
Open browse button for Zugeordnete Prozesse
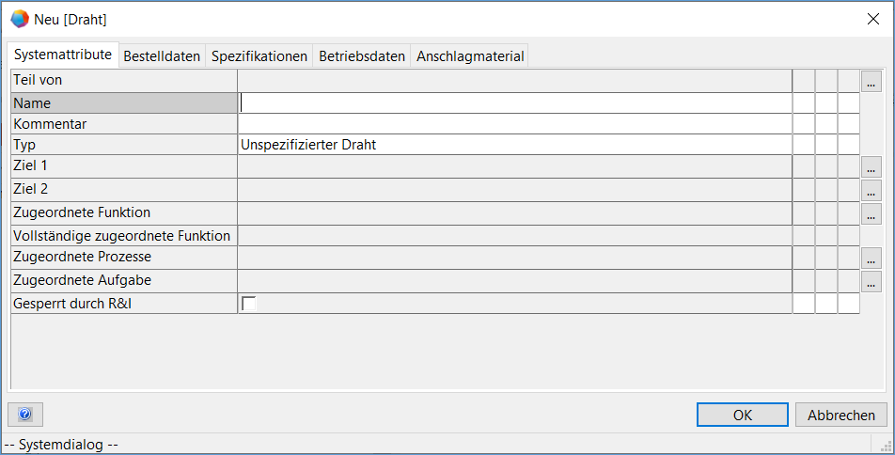coord(871,257)
